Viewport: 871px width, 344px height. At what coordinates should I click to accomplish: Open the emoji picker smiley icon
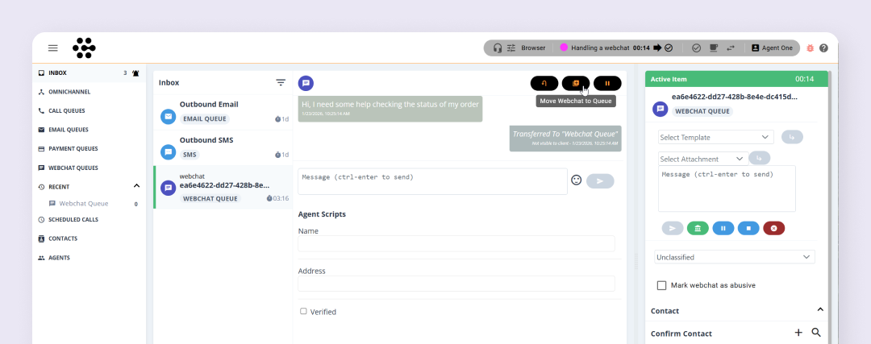(576, 180)
